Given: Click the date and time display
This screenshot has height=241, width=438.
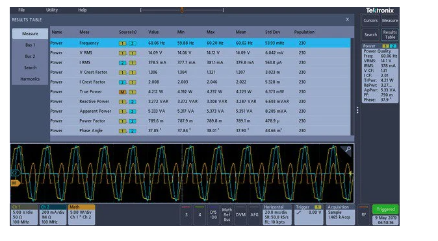Looking at the screenshot, I should [385, 220].
